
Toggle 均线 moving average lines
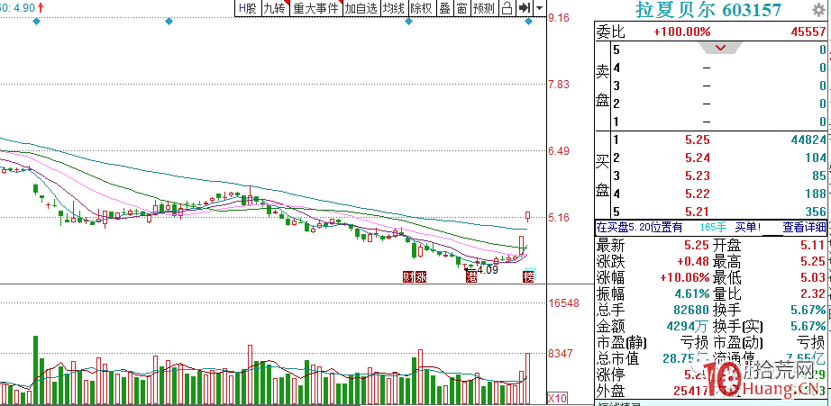pyautogui.click(x=394, y=8)
